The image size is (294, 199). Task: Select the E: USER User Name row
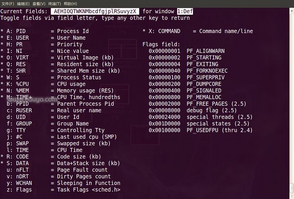[49, 37]
